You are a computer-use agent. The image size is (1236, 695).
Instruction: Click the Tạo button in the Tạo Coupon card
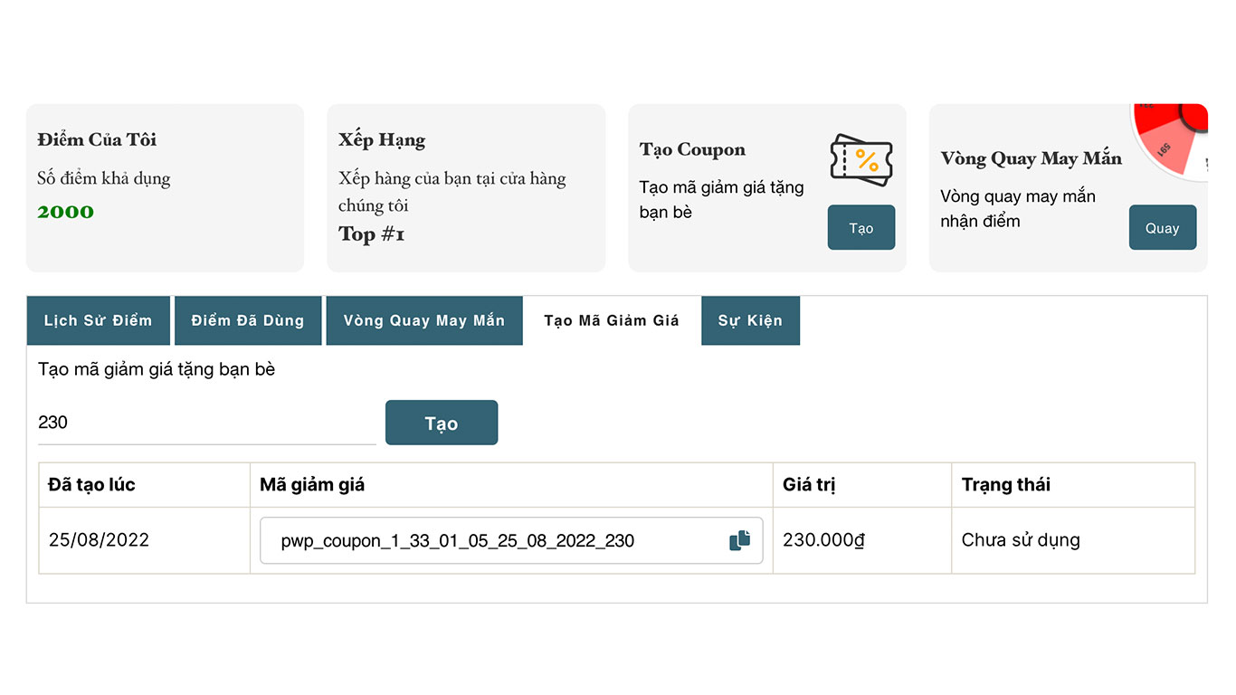click(860, 227)
